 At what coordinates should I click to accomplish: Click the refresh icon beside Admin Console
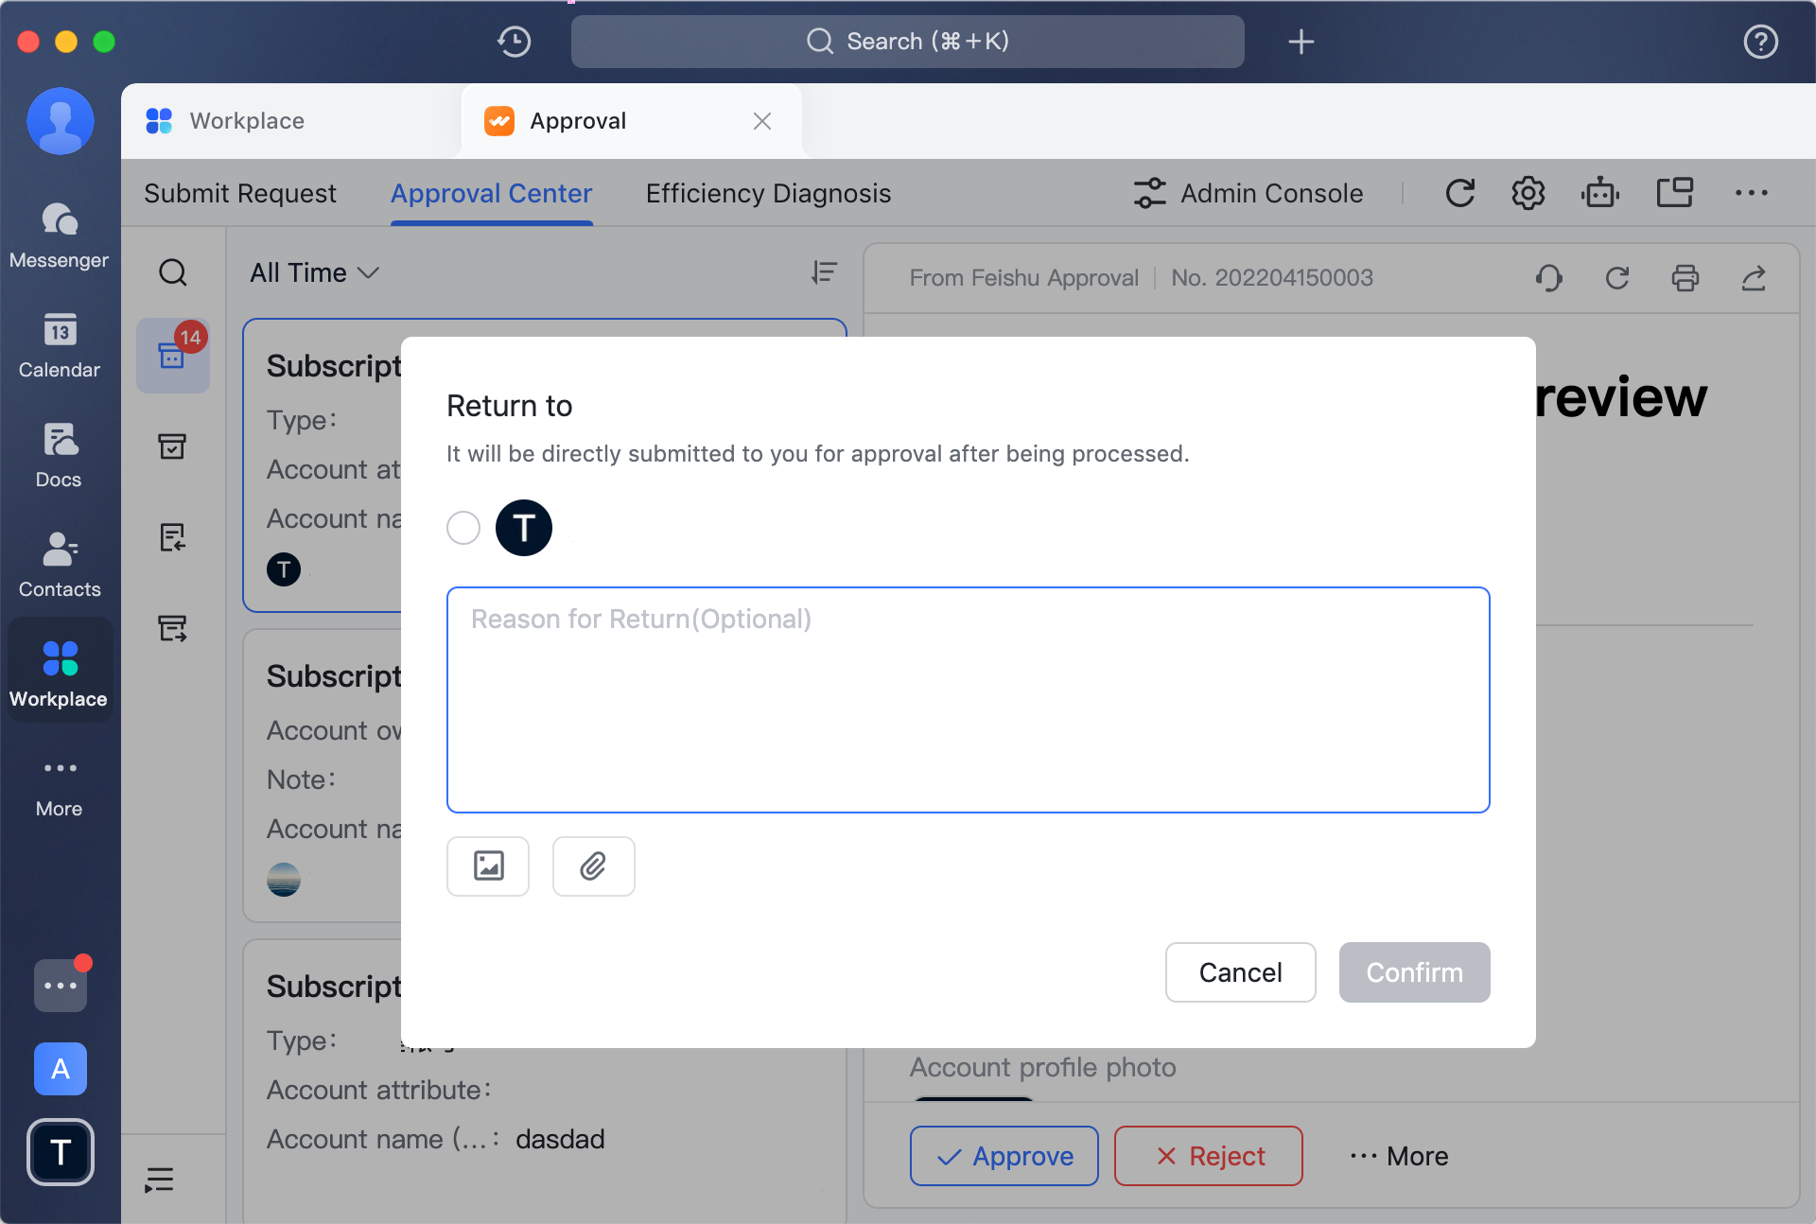point(1459,193)
